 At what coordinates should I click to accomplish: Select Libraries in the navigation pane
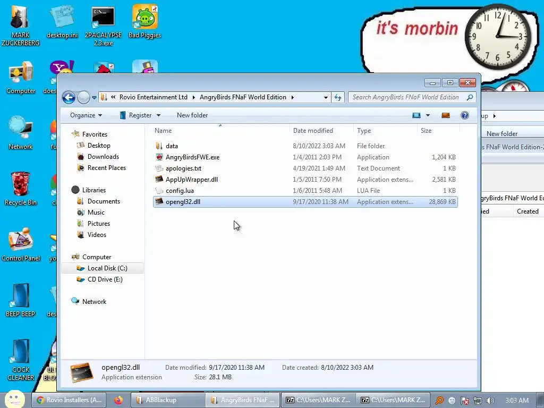(93, 190)
